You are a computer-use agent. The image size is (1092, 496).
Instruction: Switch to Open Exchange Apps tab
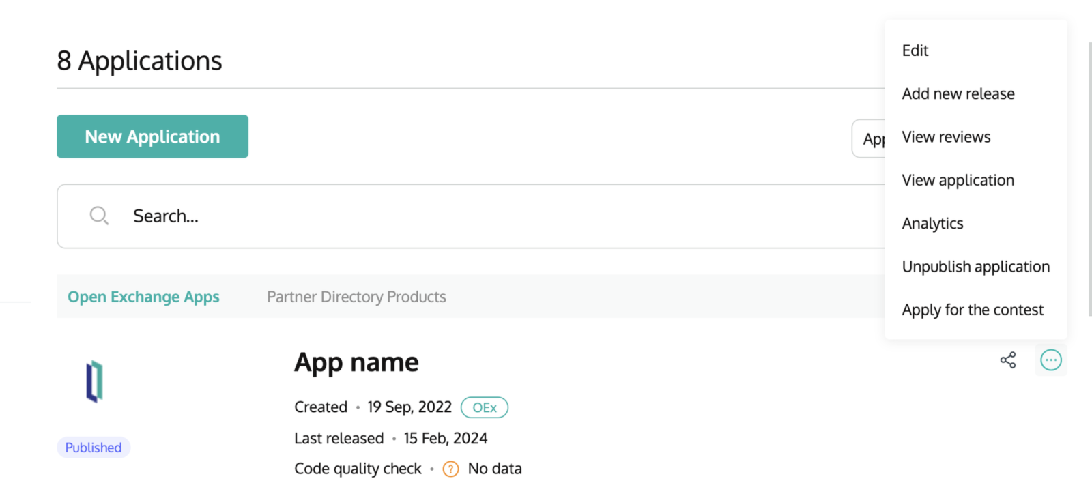[x=143, y=297]
